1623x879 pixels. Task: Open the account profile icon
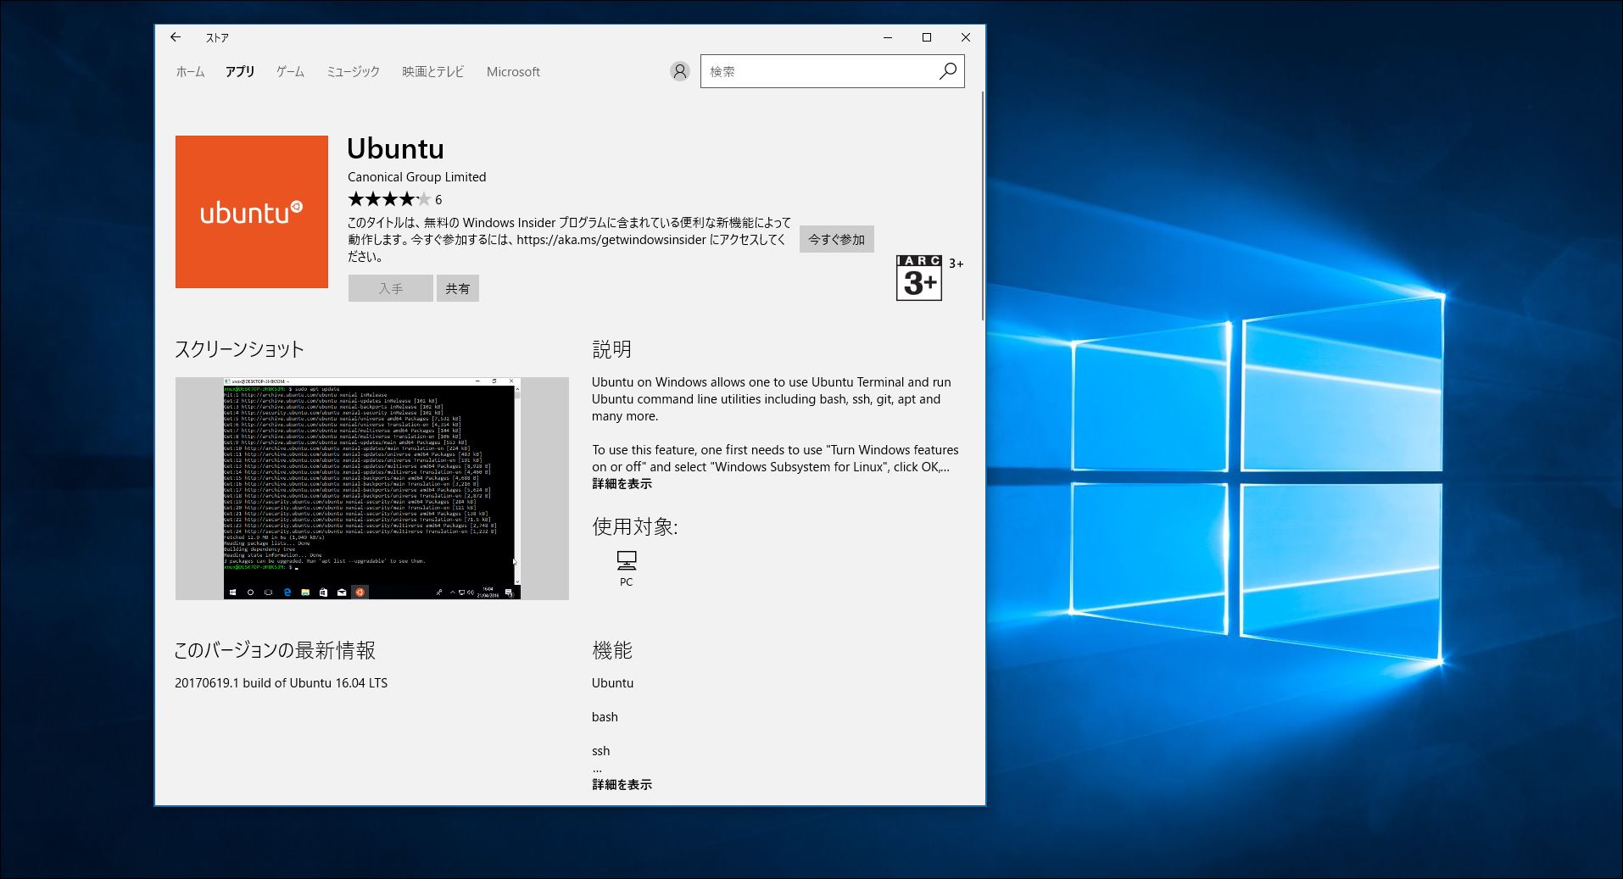pos(679,71)
